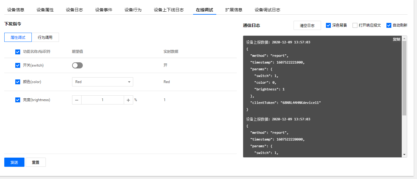Open the 扩展信息 tab
Viewport: 417px width, 179px height.
(234, 10)
